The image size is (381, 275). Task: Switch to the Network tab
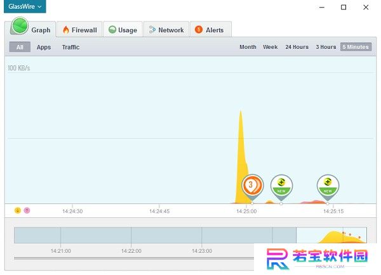(x=166, y=30)
